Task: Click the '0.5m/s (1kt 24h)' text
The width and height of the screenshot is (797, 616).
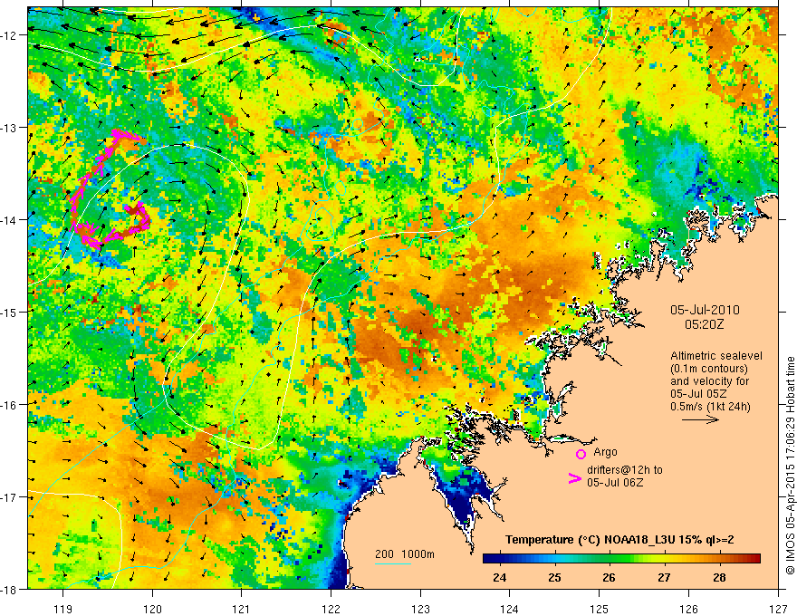Action: point(710,407)
